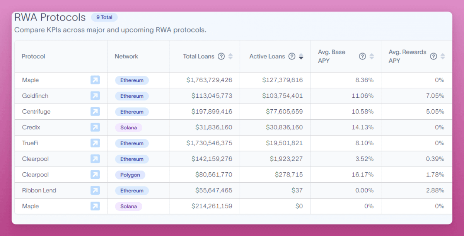Click the Protocol column header
The height and width of the screenshot is (236, 464).
click(33, 56)
